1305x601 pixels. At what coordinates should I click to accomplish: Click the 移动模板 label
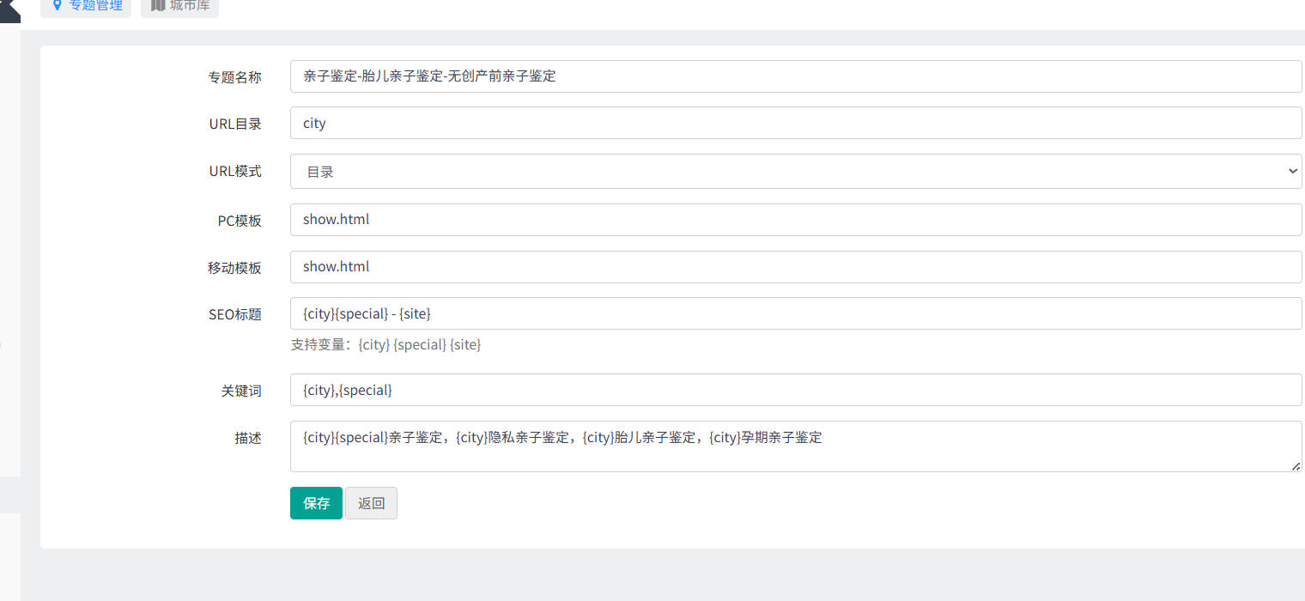234,268
